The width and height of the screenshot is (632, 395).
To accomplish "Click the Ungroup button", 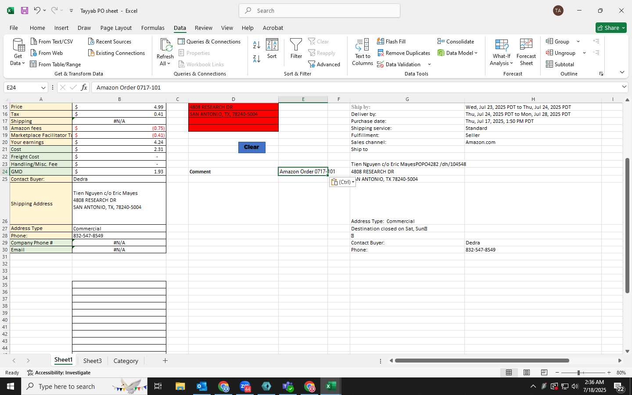I will pos(560,53).
